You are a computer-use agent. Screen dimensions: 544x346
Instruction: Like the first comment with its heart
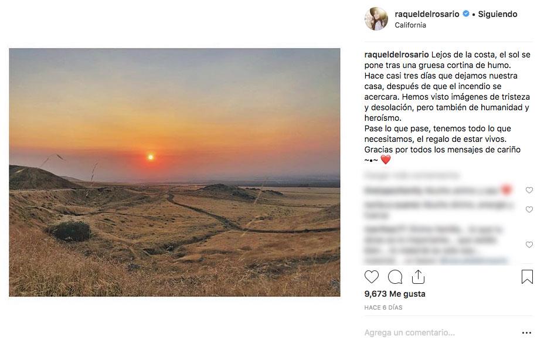coord(529,190)
